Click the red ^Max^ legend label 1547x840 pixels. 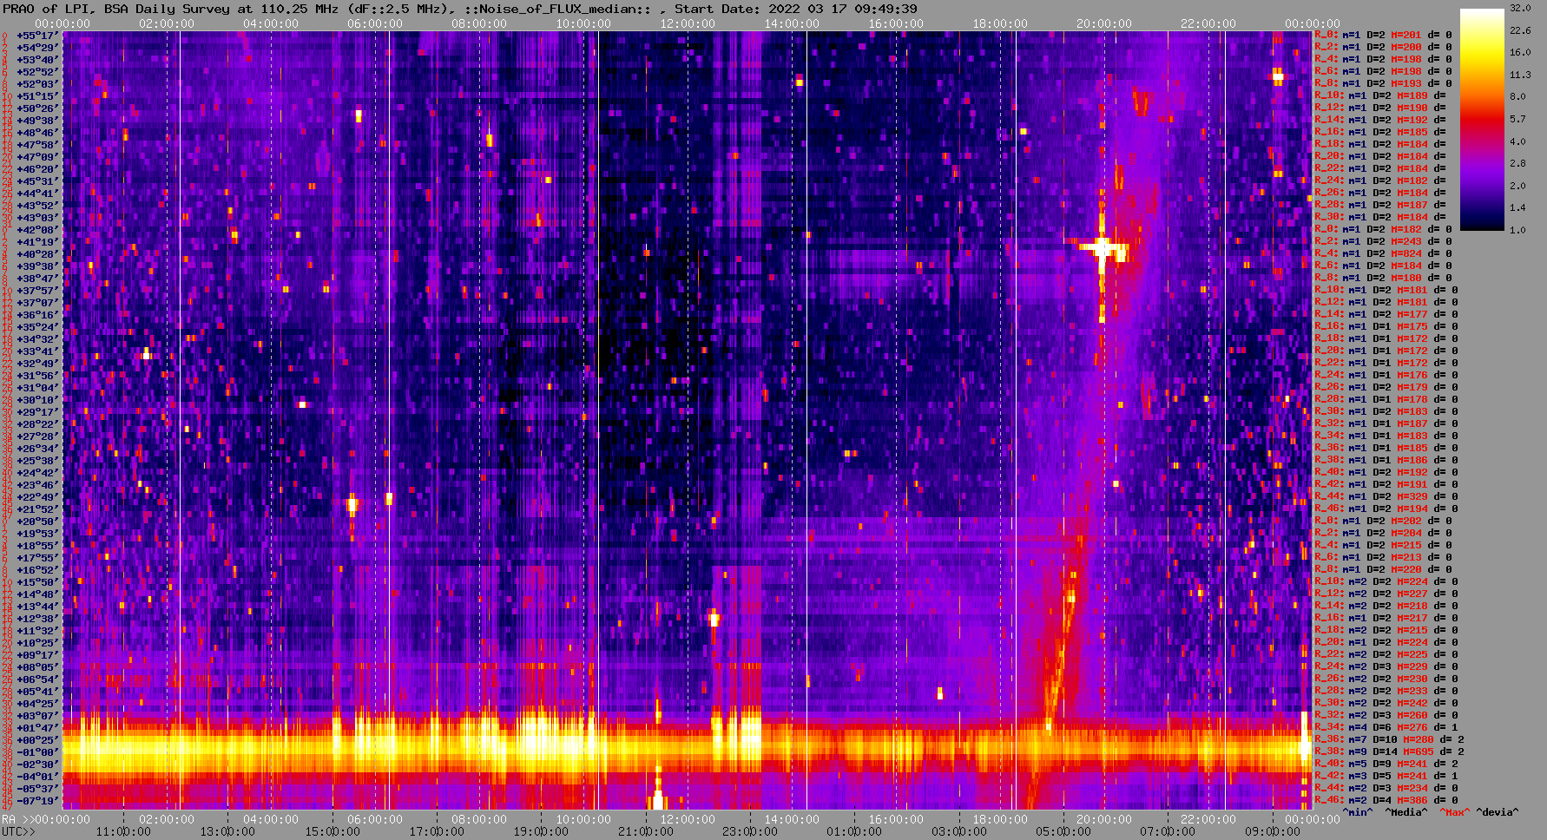tap(1455, 812)
